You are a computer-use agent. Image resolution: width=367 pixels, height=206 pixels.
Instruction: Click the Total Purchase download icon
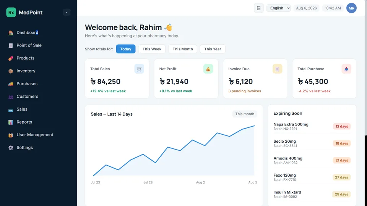pyautogui.click(x=346, y=69)
